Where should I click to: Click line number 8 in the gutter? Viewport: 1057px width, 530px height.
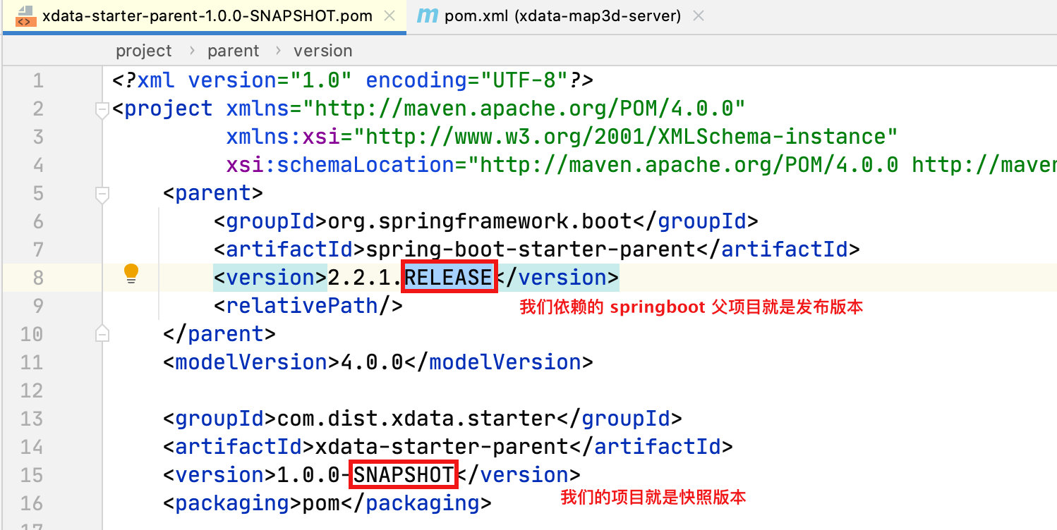pos(37,278)
